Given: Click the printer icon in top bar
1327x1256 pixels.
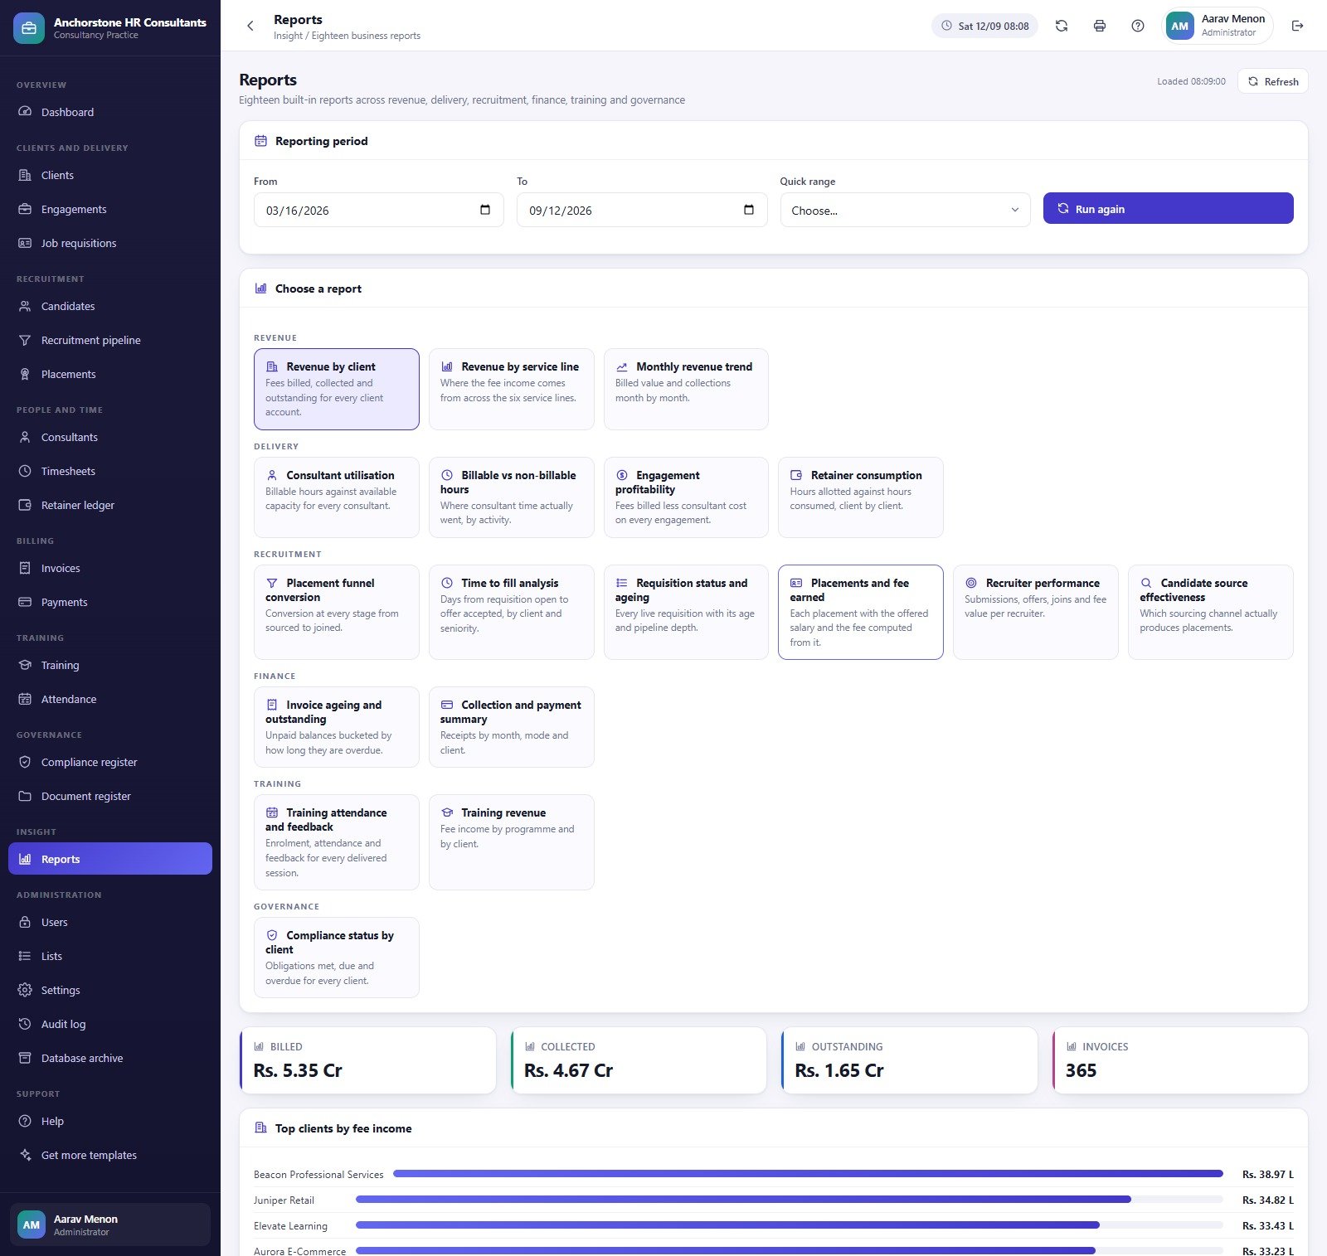Looking at the screenshot, I should click(1100, 26).
